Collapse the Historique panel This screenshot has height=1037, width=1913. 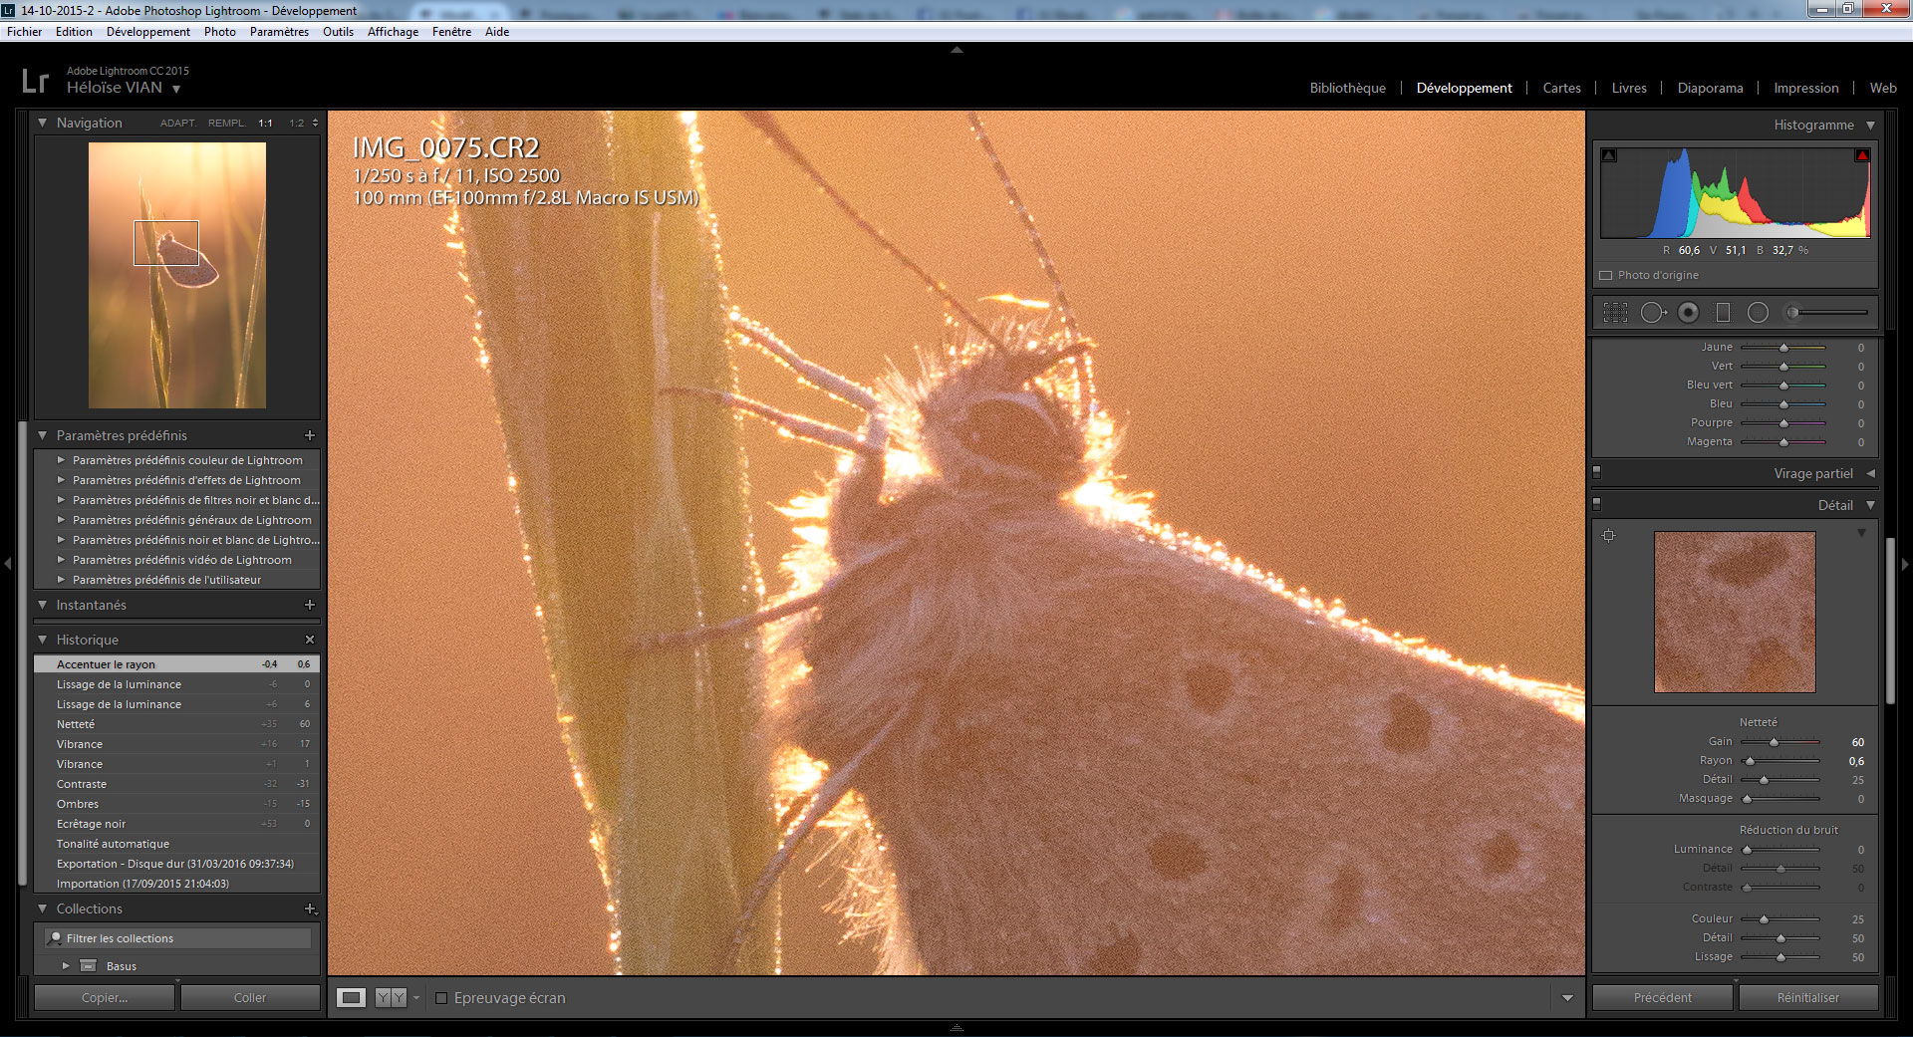pyautogui.click(x=43, y=640)
